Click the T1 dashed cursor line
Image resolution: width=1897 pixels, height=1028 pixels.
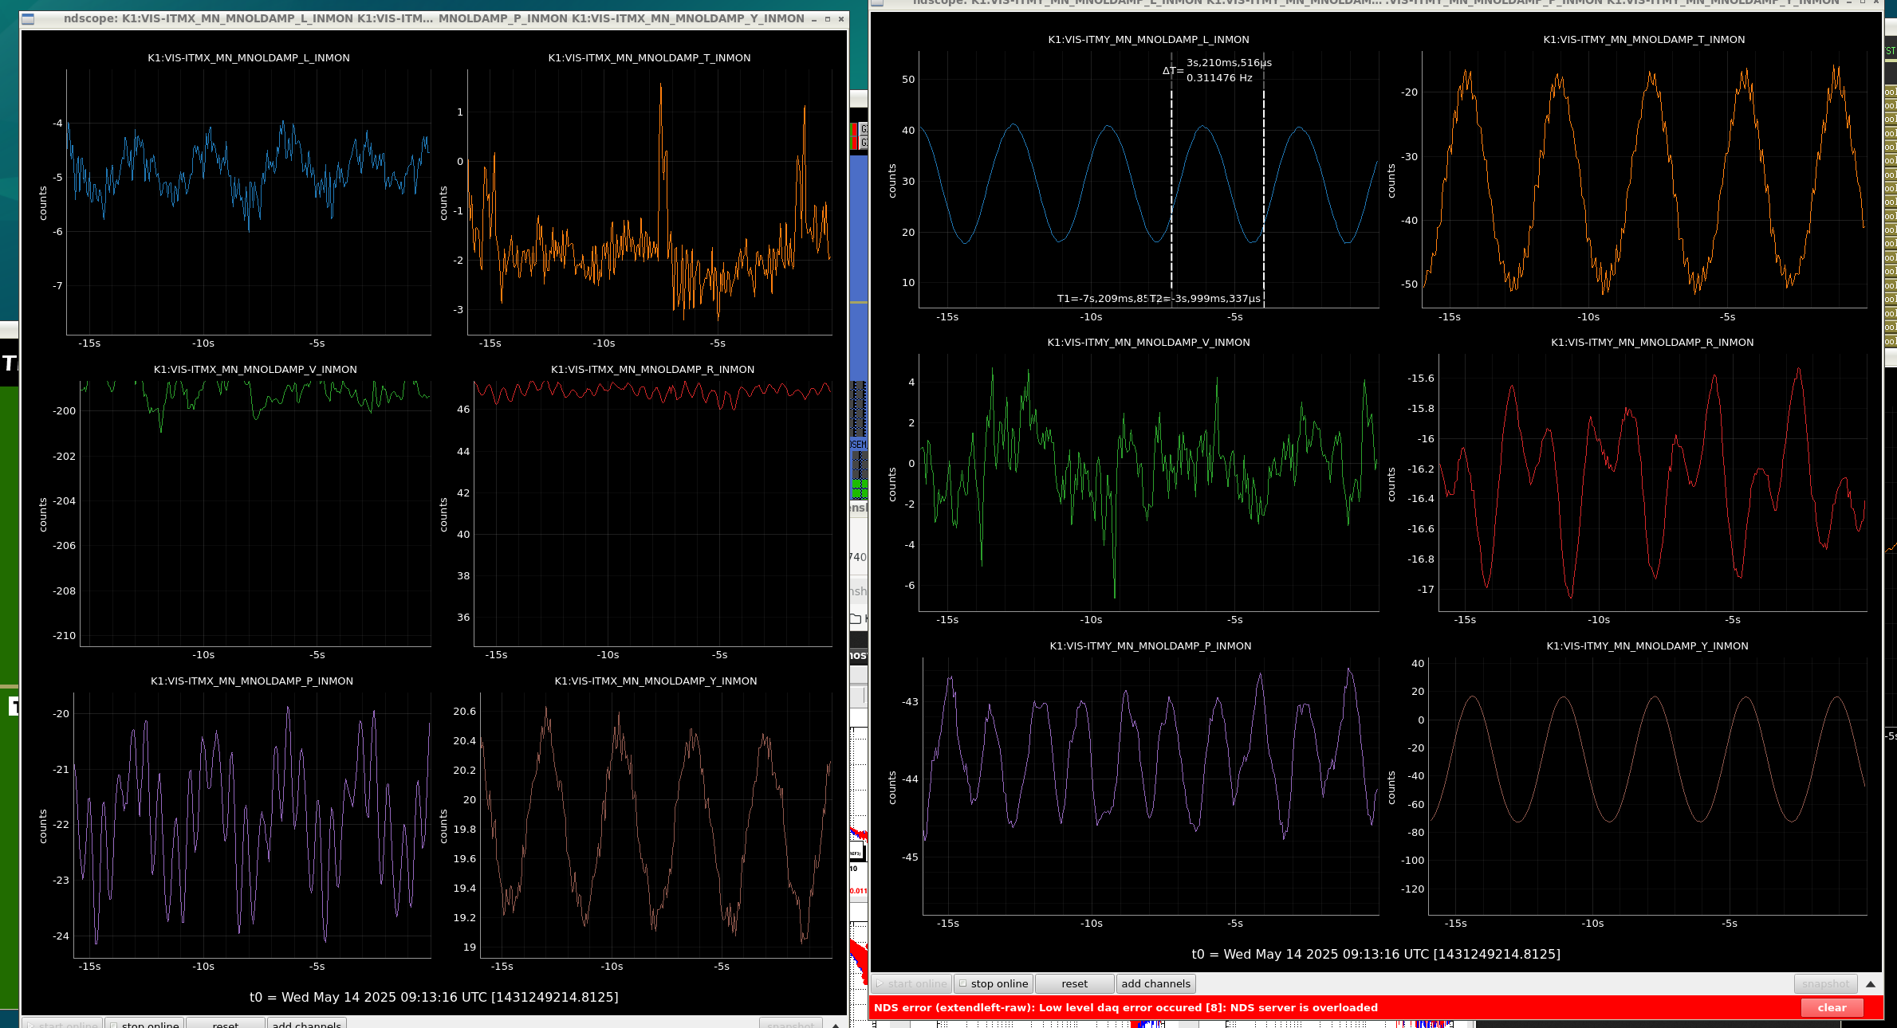click(x=1171, y=179)
